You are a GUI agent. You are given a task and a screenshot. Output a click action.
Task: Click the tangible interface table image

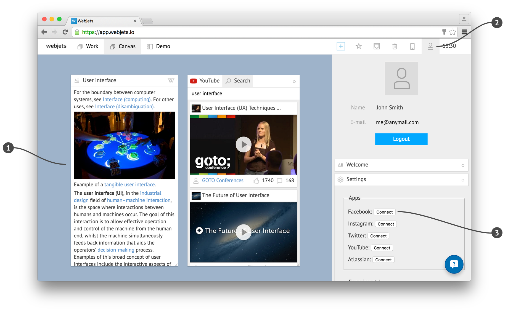124,145
